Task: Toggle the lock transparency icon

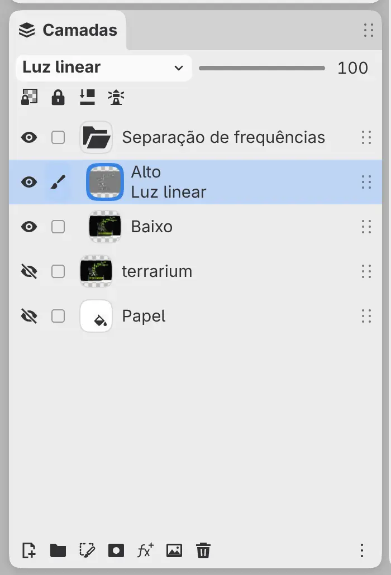Action: pyautogui.click(x=30, y=97)
